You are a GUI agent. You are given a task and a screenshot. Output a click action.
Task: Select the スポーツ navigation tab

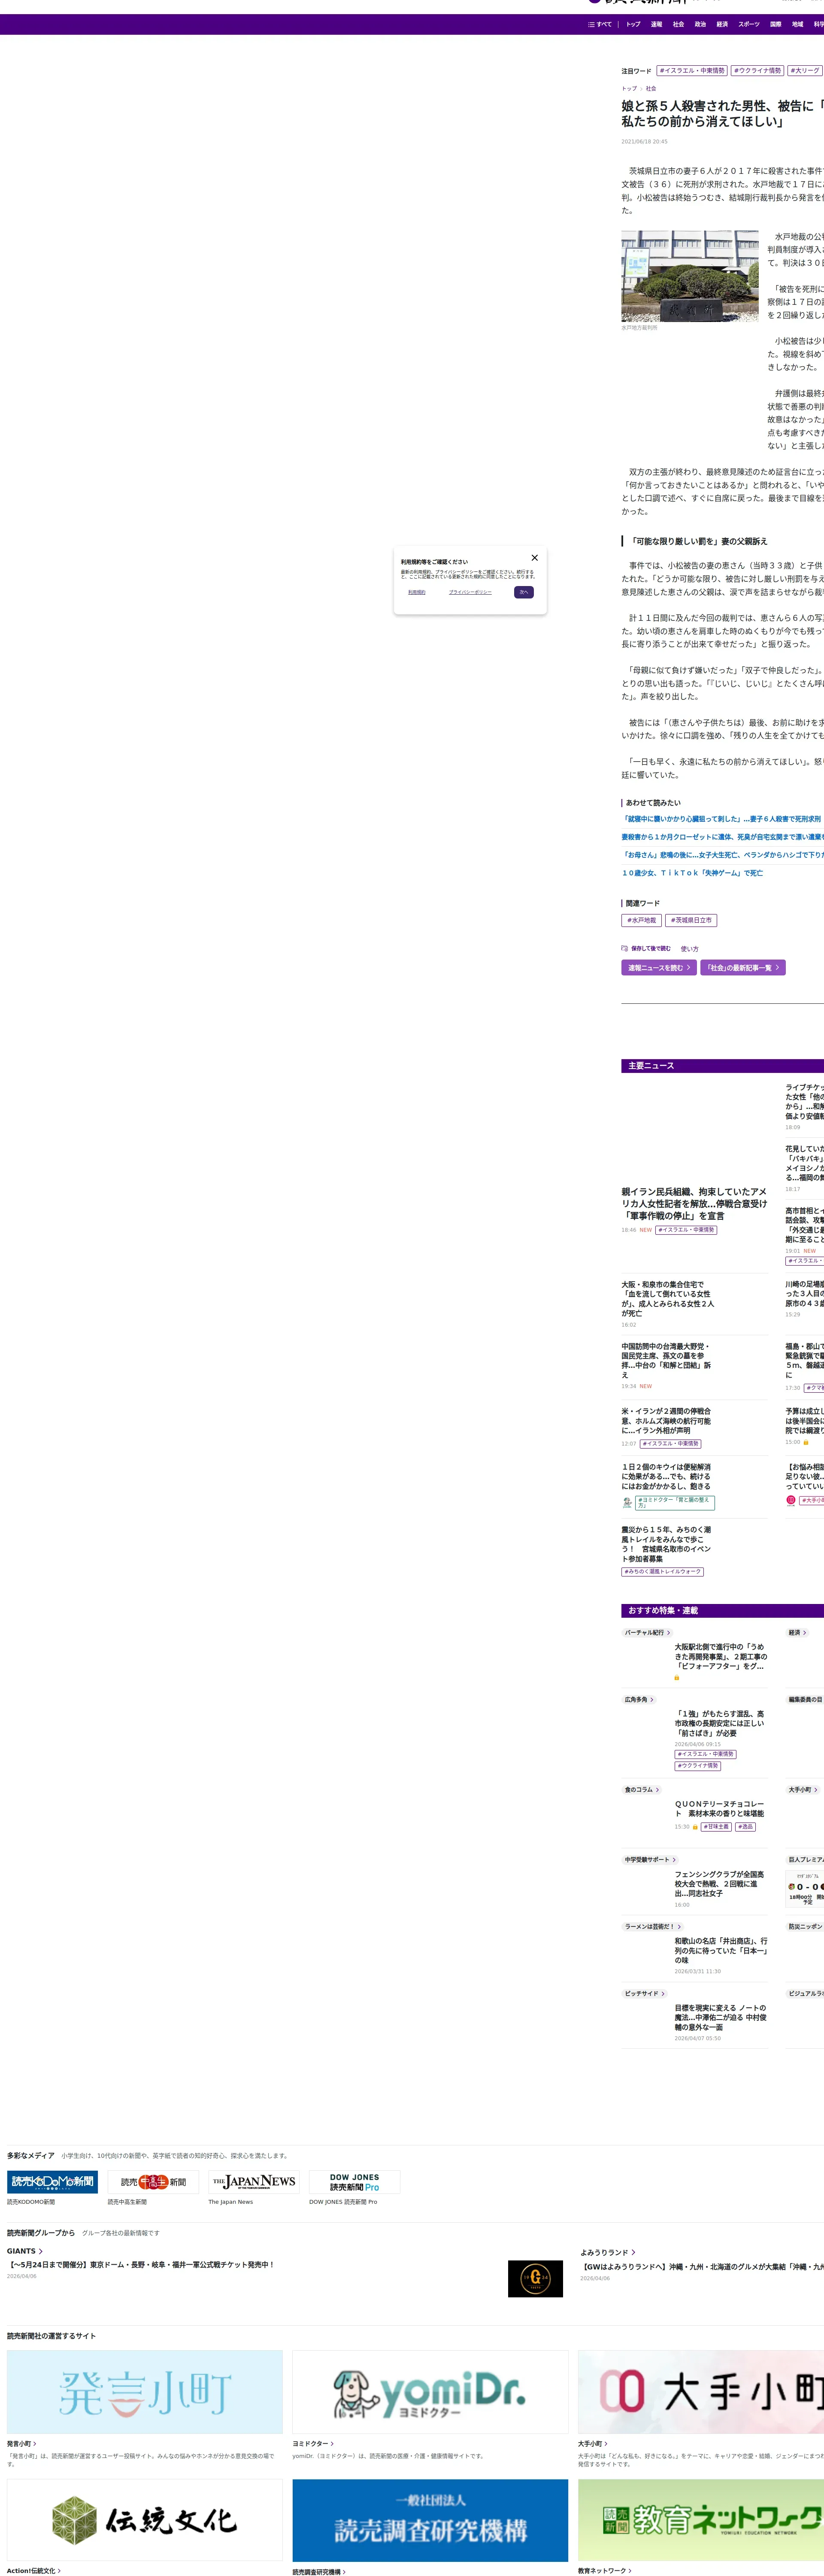(748, 24)
